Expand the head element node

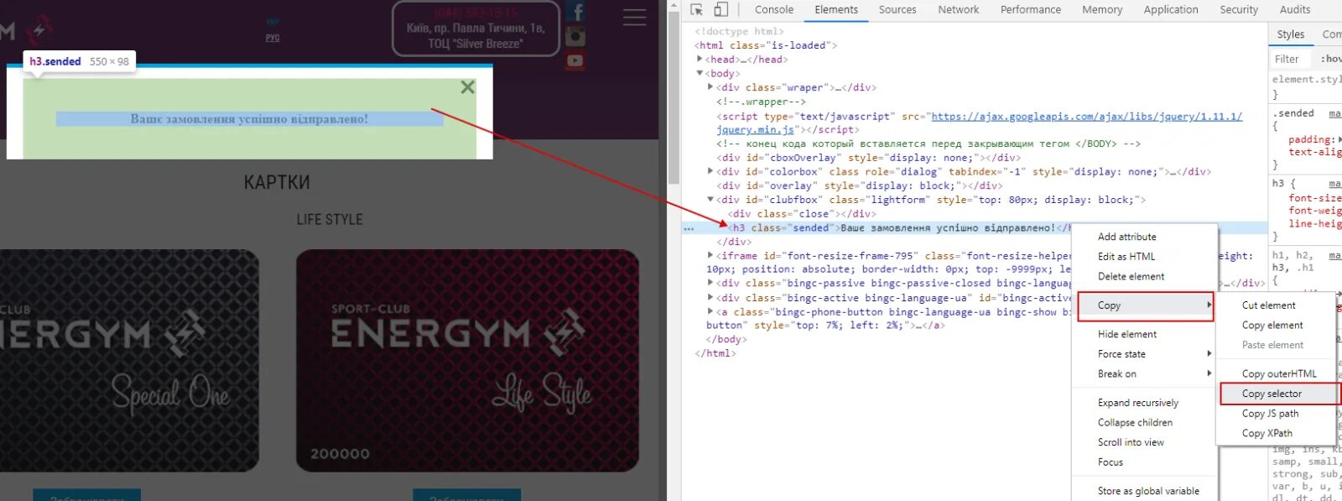point(700,59)
